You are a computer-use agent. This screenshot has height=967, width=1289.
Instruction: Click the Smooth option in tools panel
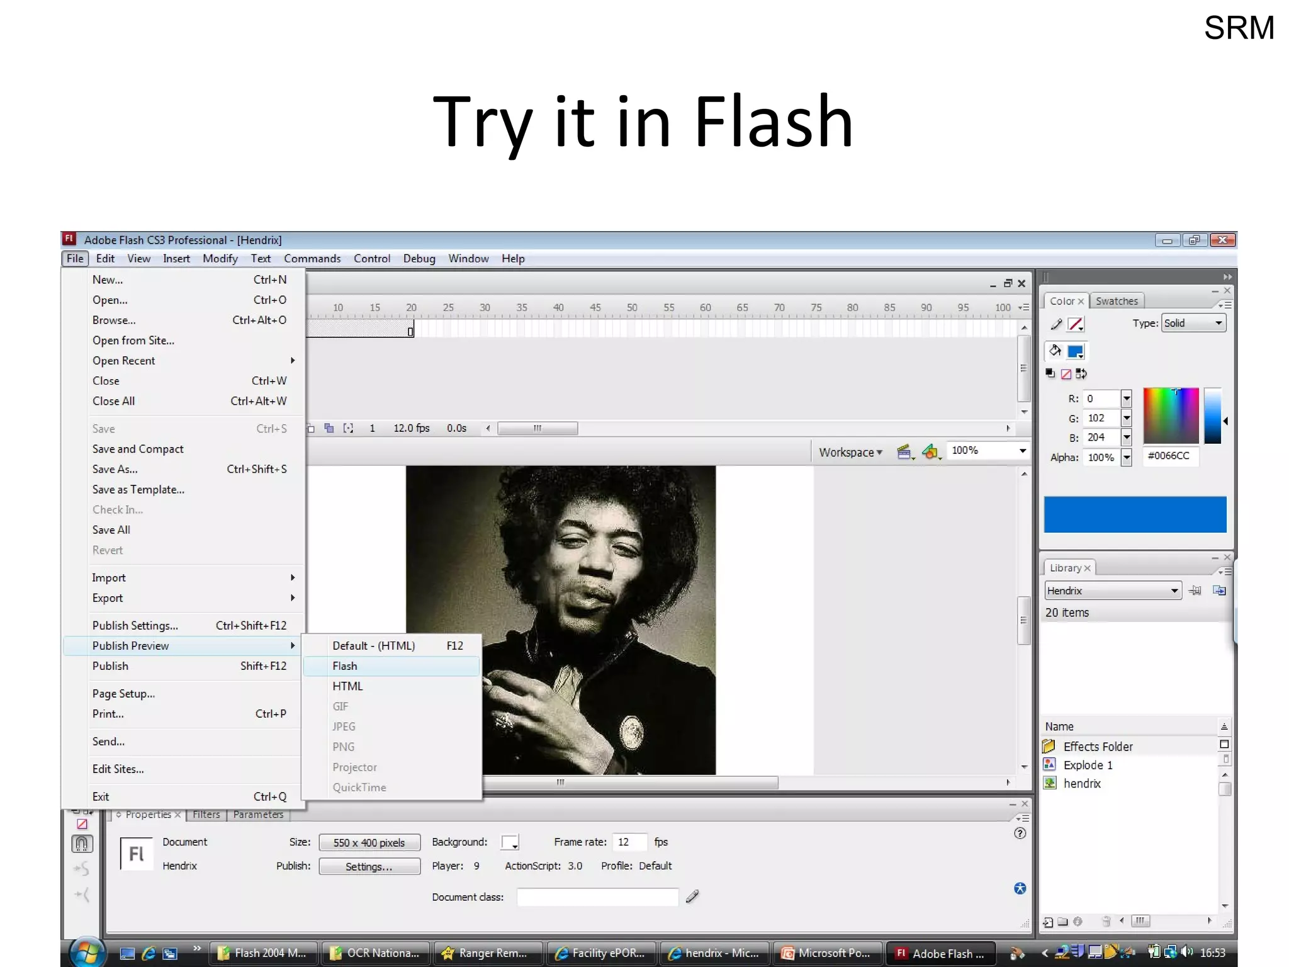click(x=82, y=869)
